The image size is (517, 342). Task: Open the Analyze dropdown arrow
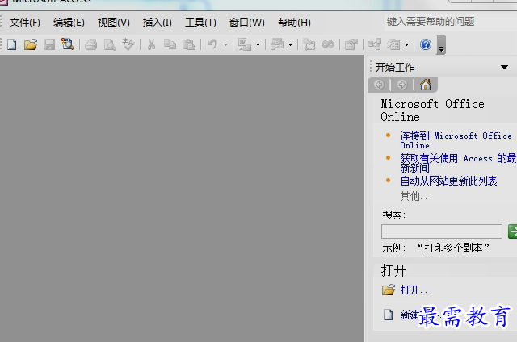290,44
